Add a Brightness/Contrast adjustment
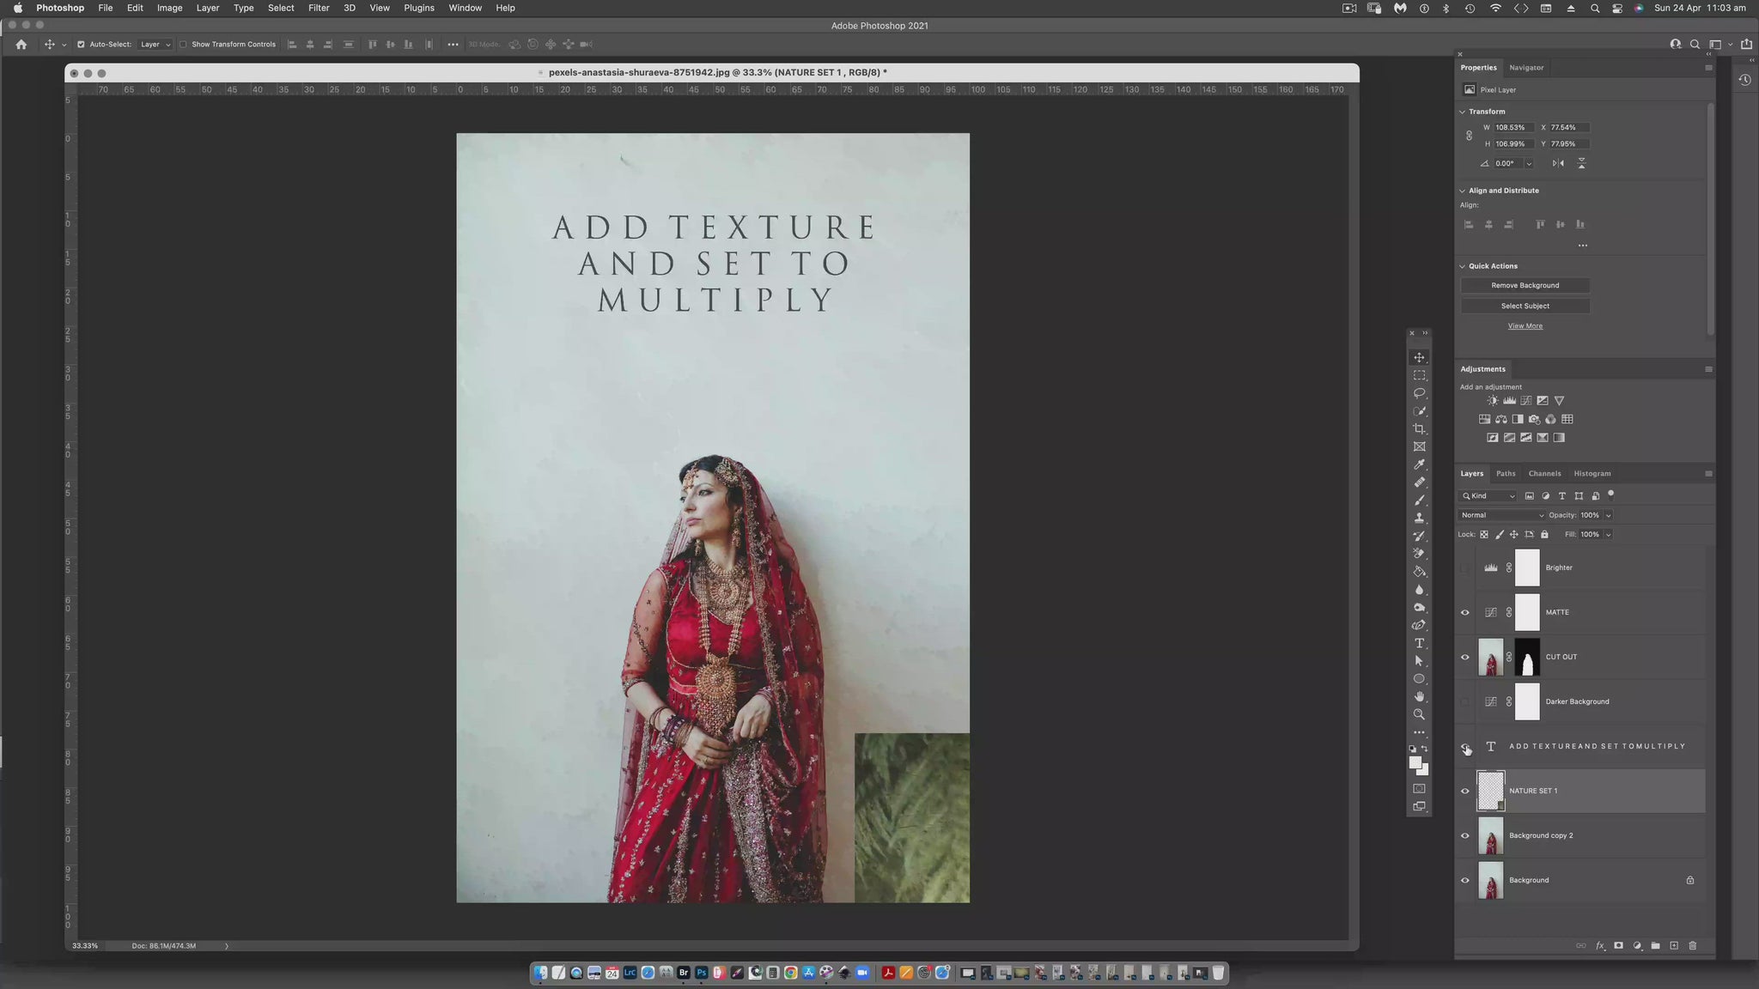 click(1493, 401)
